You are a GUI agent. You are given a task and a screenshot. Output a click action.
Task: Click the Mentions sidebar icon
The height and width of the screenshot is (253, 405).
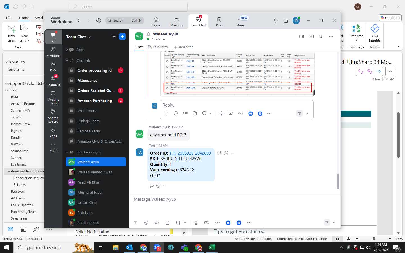(x=53, y=52)
